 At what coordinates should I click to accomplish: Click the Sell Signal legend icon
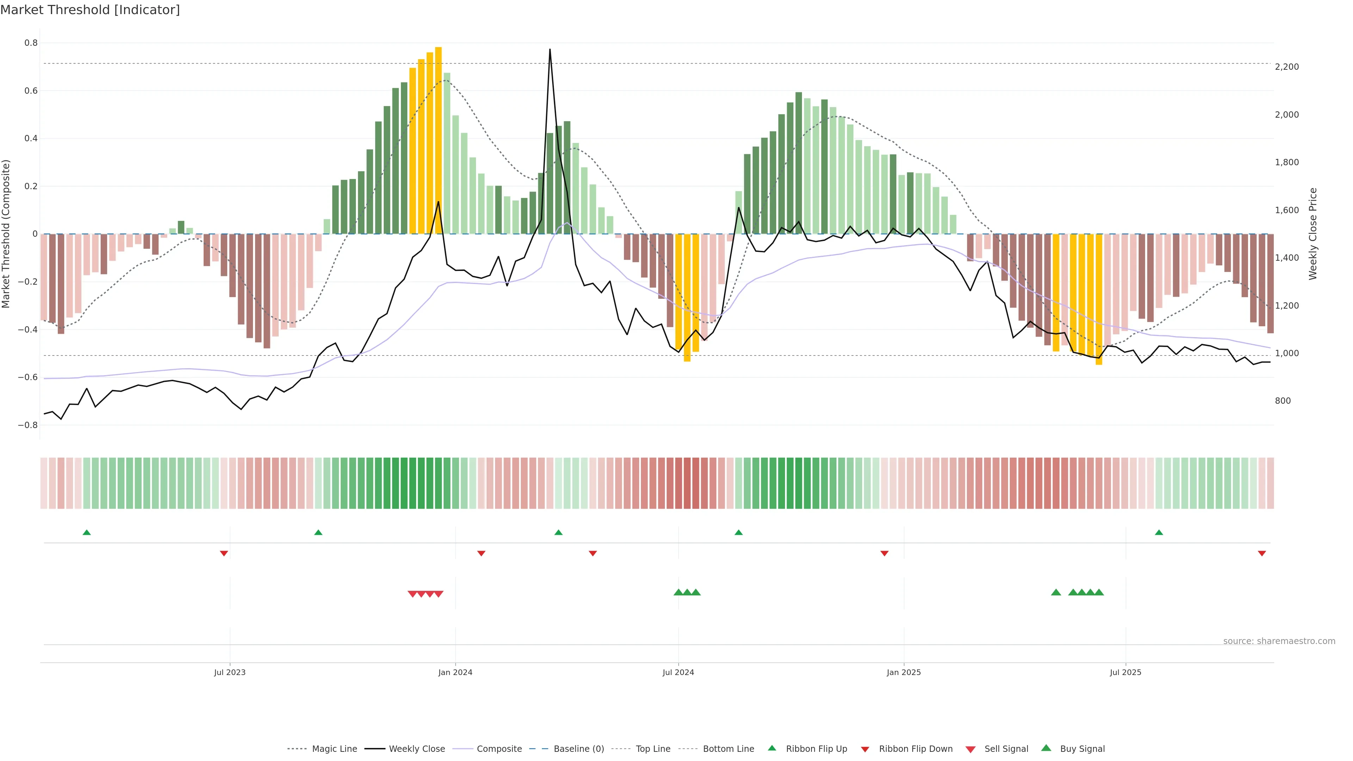(970, 749)
